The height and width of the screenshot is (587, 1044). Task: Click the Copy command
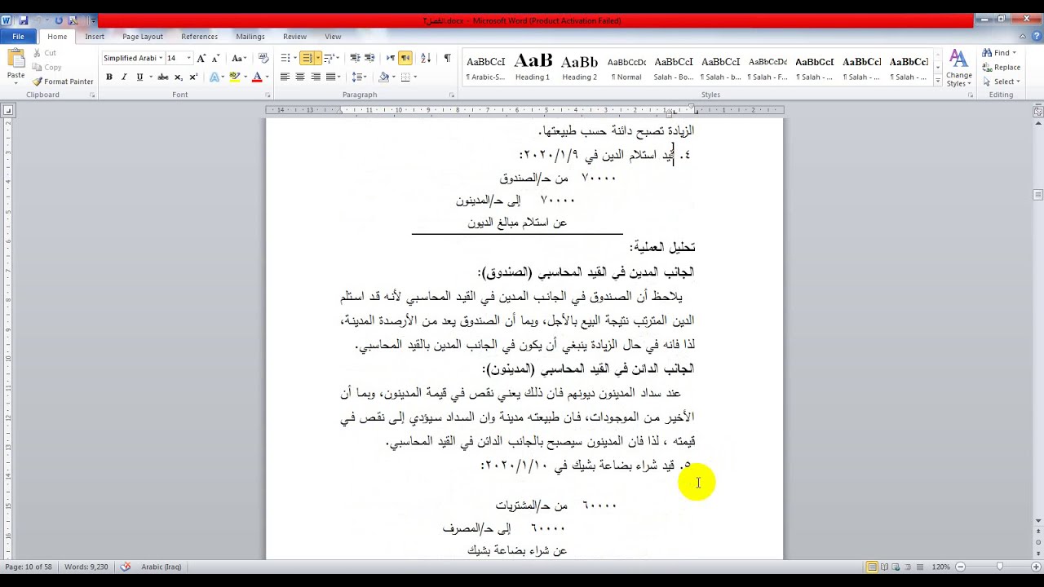(x=46, y=68)
